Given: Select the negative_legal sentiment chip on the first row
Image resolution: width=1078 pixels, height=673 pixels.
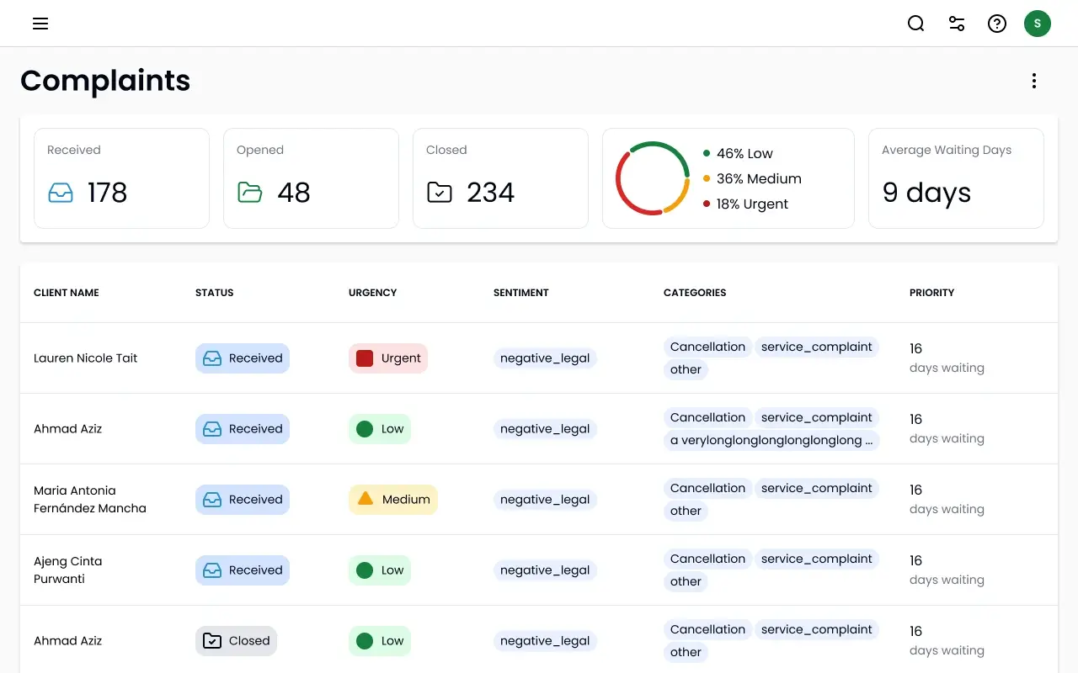Looking at the screenshot, I should click(545, 358).
